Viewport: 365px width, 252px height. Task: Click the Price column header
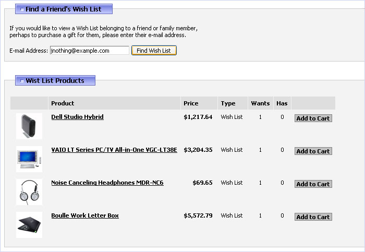(x=199, y=103)
